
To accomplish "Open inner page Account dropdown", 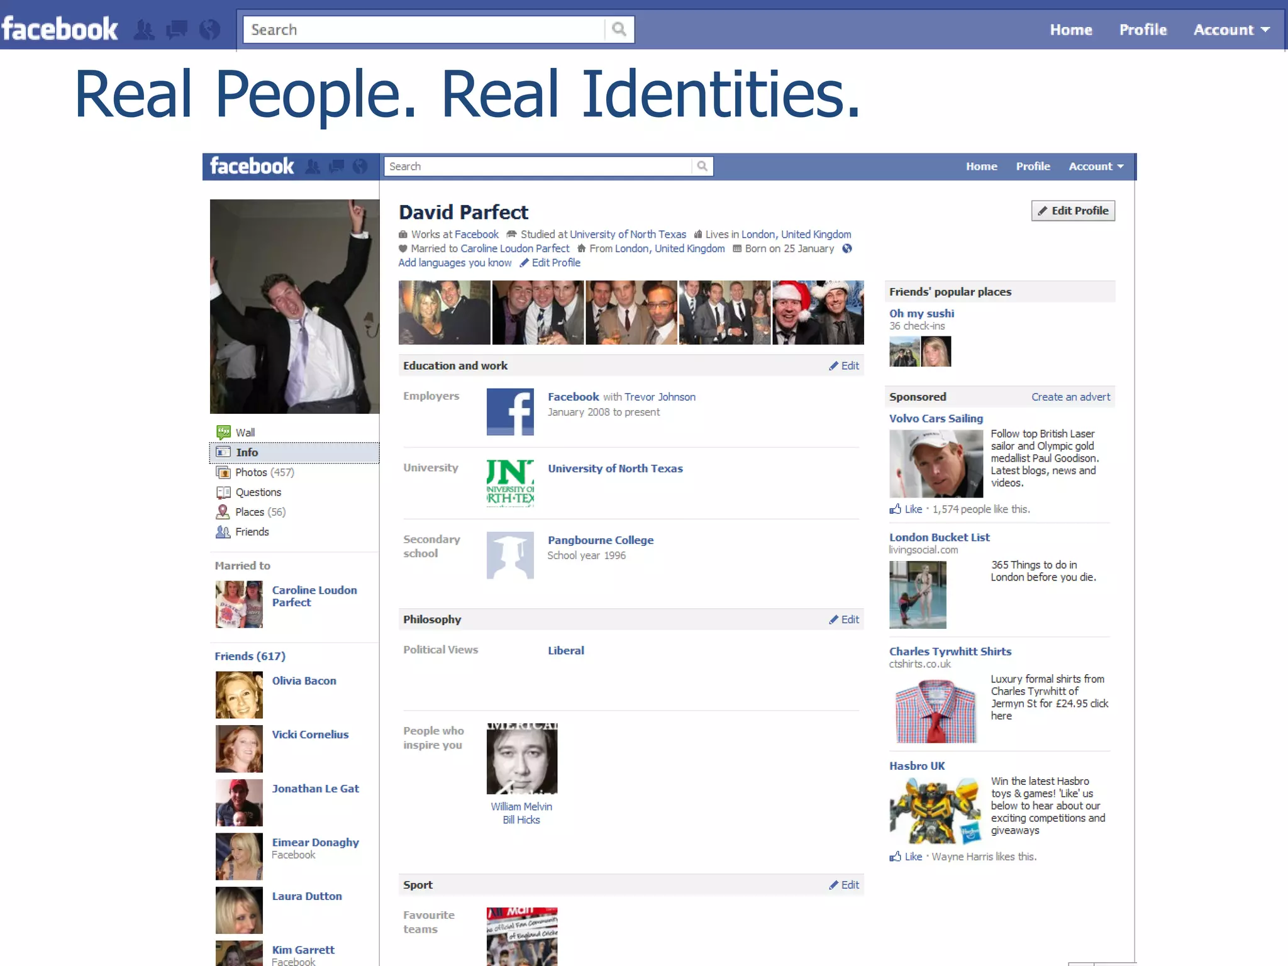I will [x=1096, y=166].
